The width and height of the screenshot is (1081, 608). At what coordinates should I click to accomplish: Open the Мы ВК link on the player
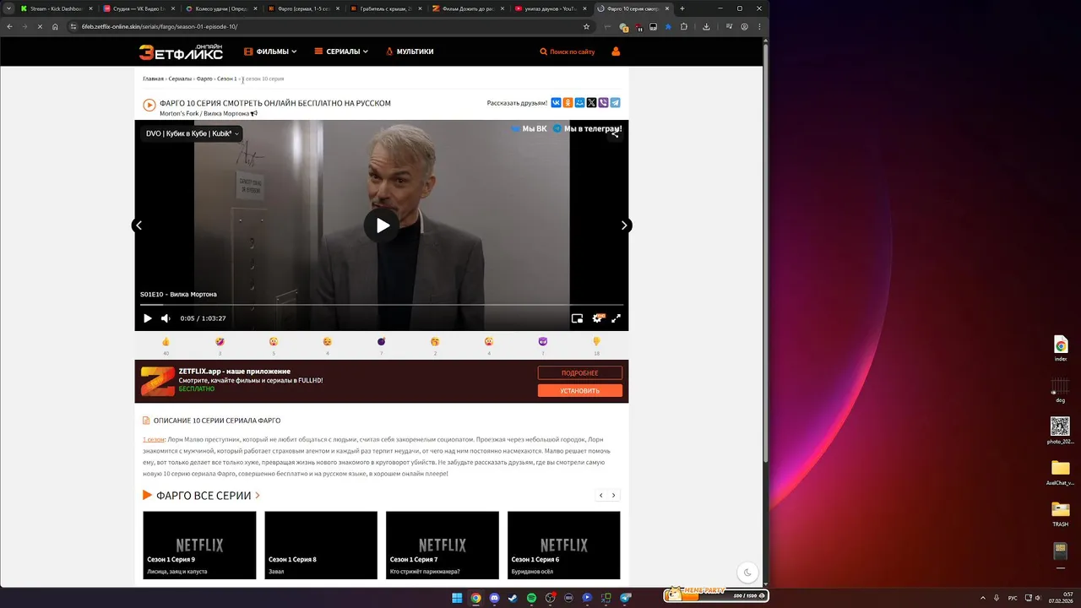pyautogui.click(x=529, y=129)
